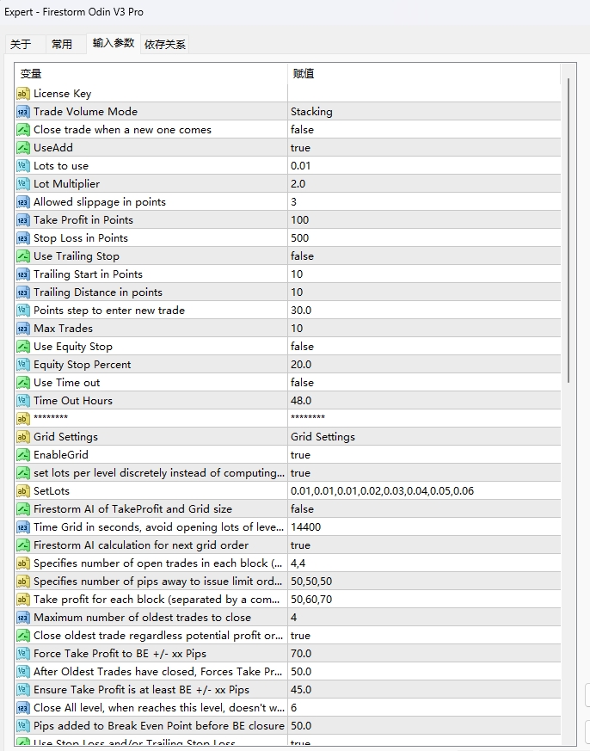590x751 pixels.
Task: Switch to the 常用 tab
Action: coord(62,44)
